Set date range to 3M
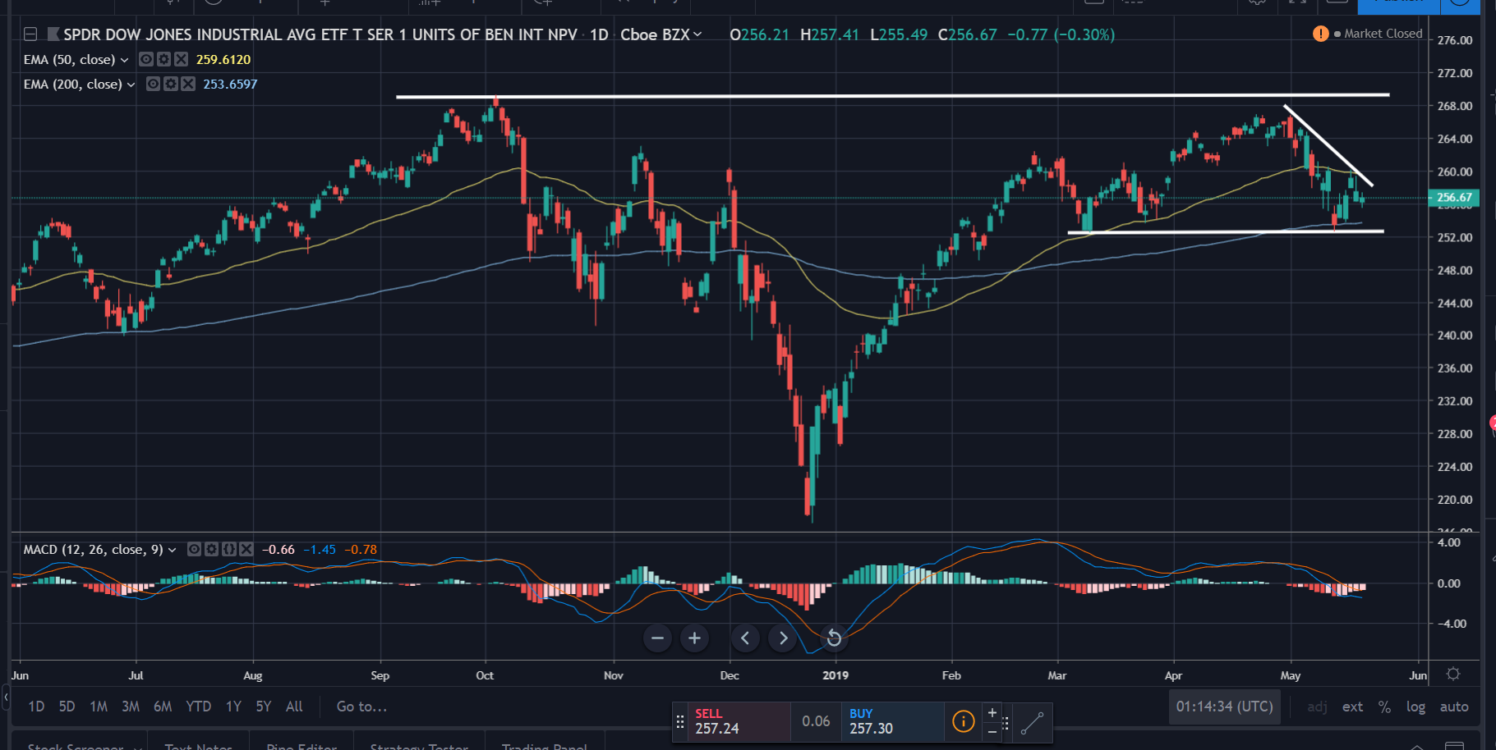 tap(131, 707)
